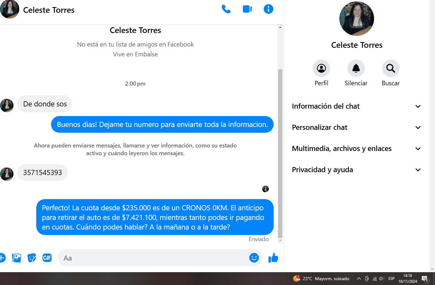This screenshot has height=285, width=435.
Task: Open Buscar search in conversation
Action: (x=391, y=68)
